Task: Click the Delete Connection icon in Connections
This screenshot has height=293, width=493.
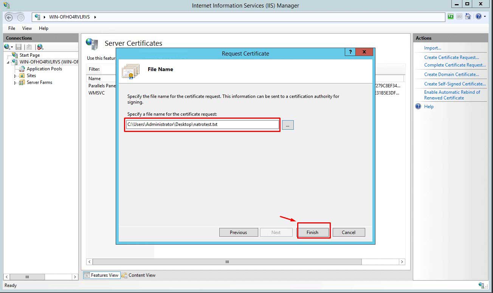Action: pyautogui.click(x=40, y=47)
